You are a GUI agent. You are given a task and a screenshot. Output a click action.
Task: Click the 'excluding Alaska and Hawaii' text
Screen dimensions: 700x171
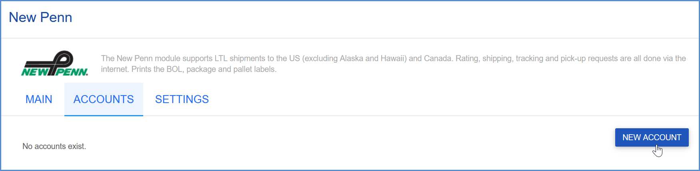(354, 58)
